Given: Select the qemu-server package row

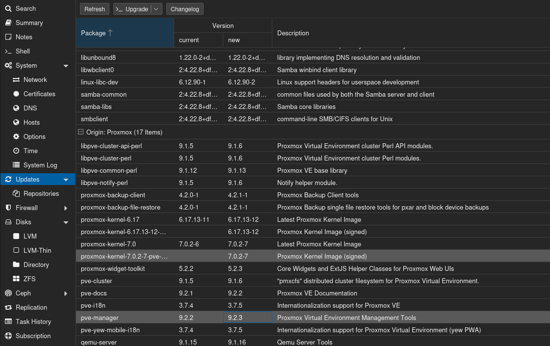Looking at the screenshot, I should [x=313, y=342].
